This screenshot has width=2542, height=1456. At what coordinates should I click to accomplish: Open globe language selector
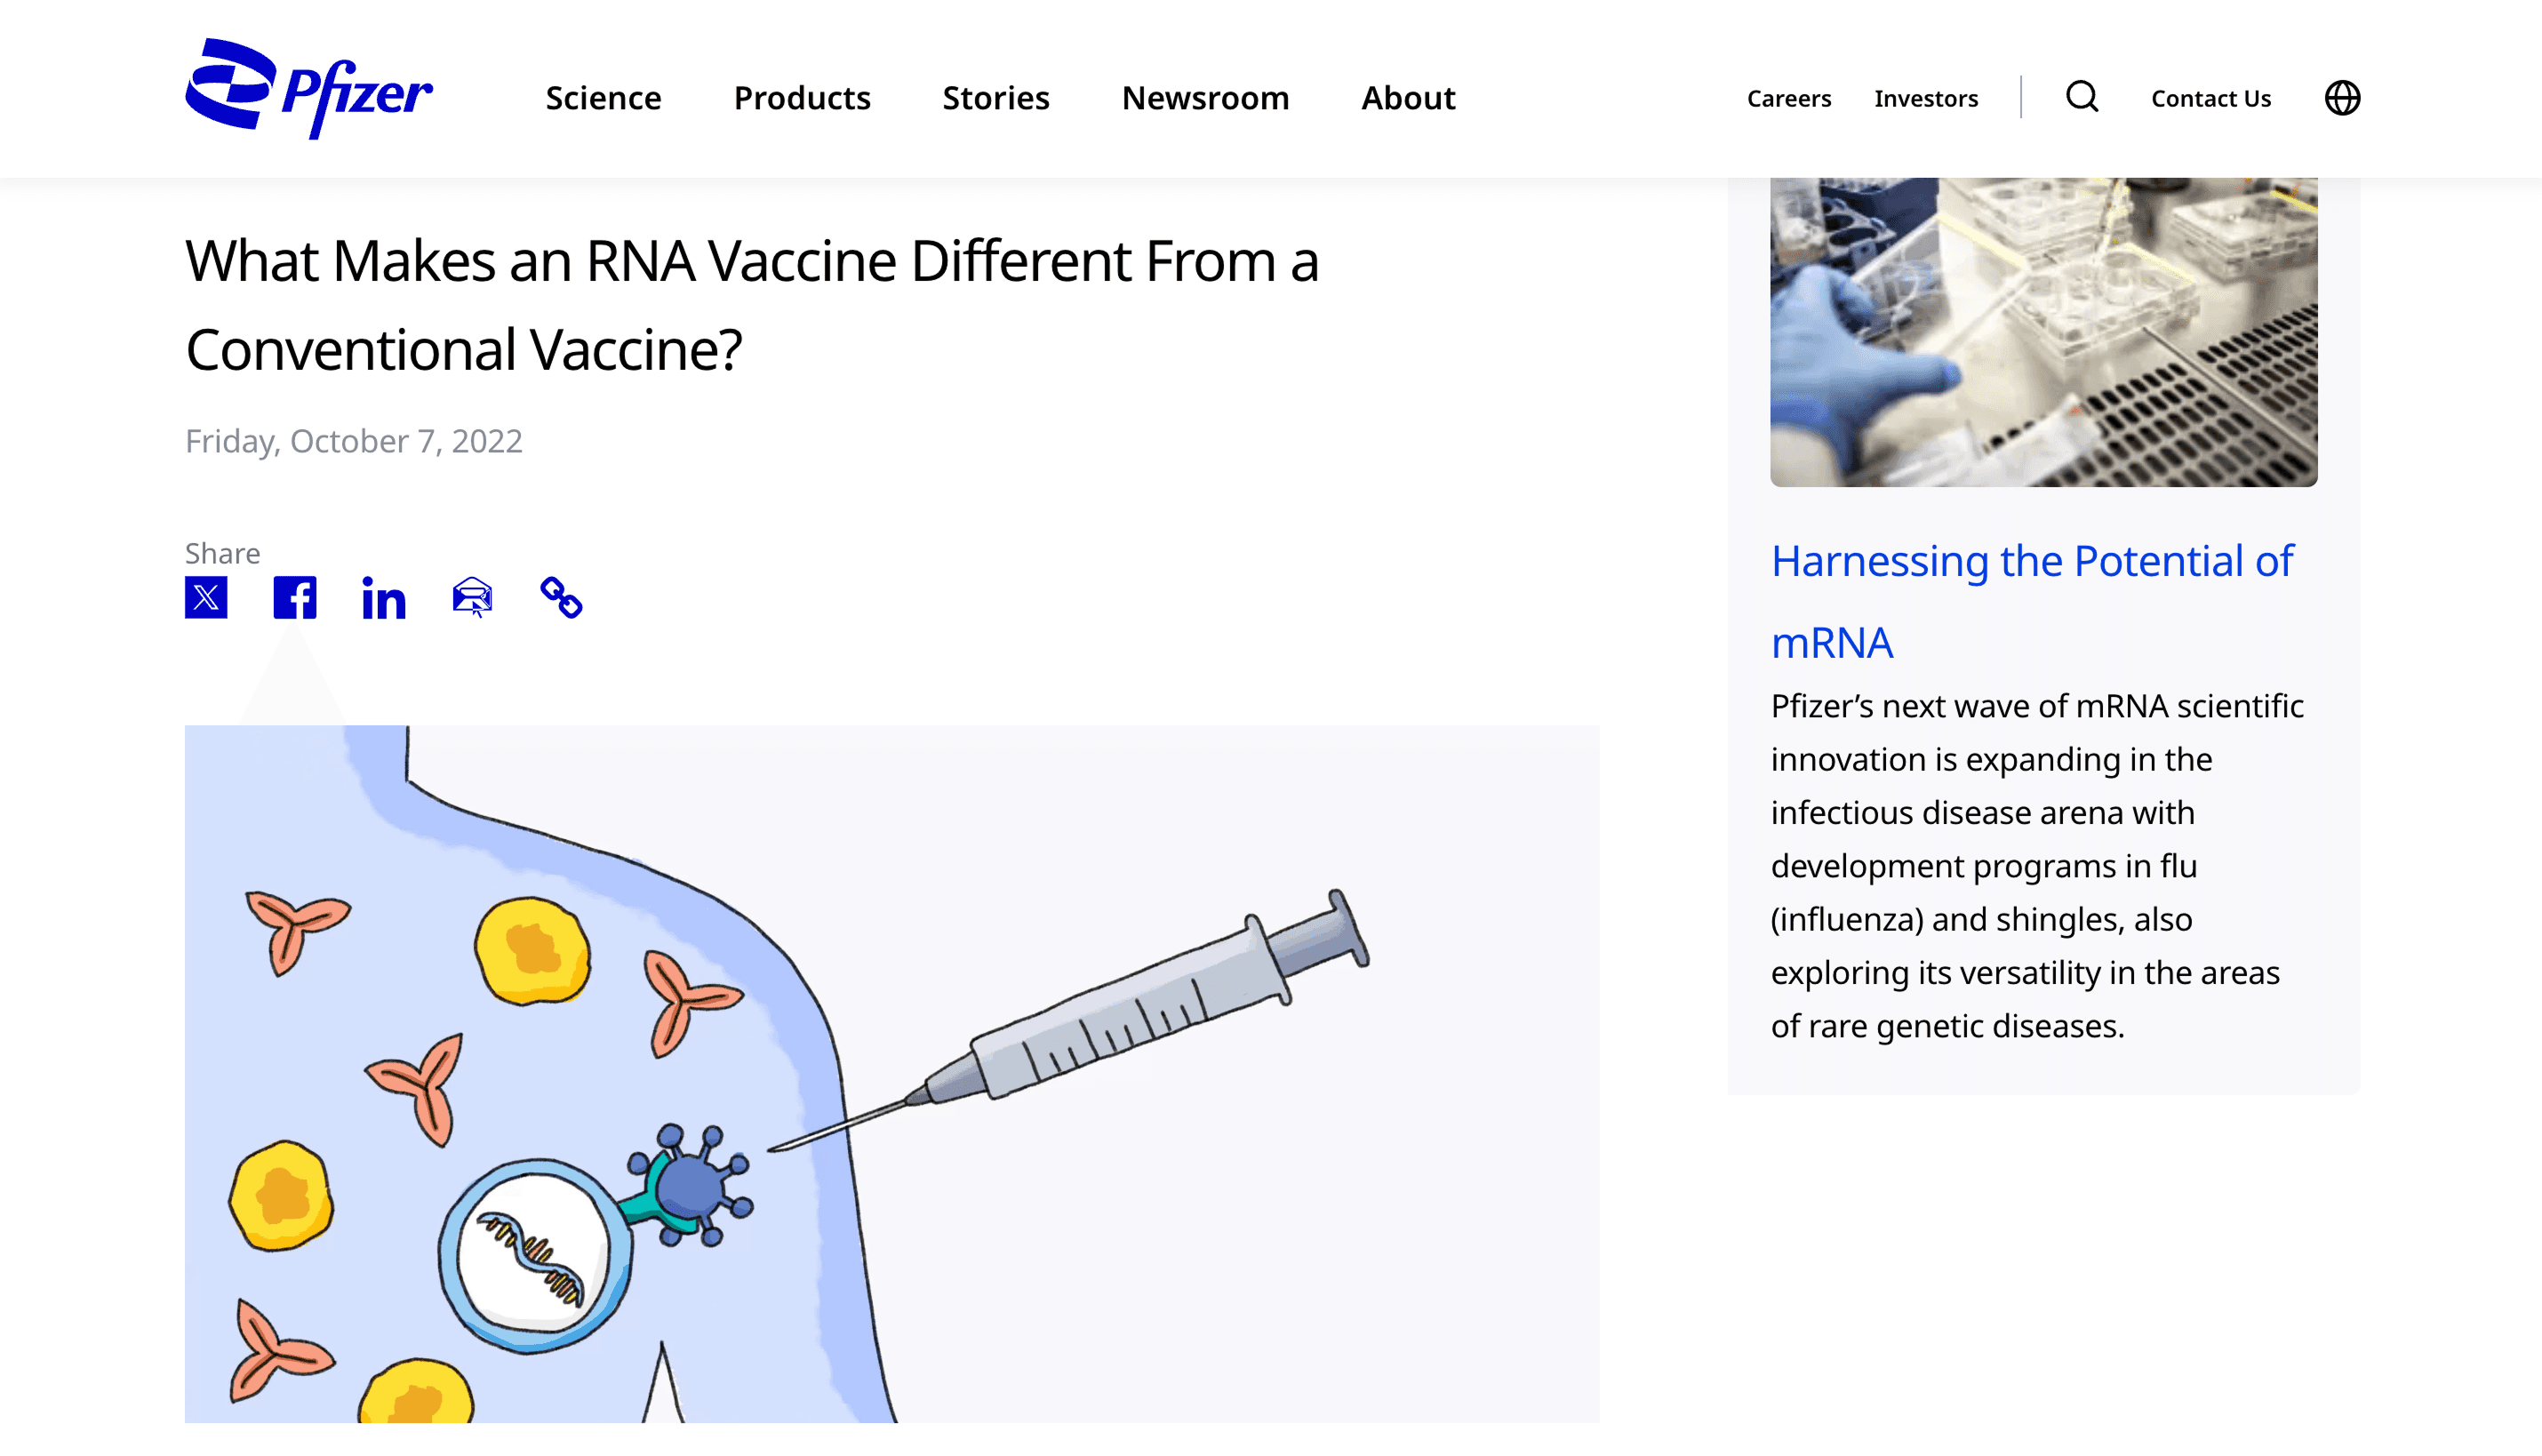2342,98
